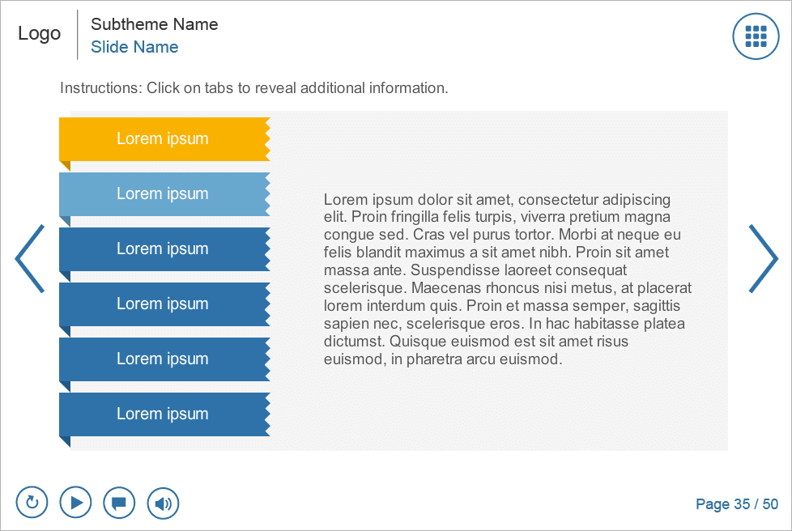Click the replay circular arrow icon
This screenshot has height=531, width=792.
click(32, 503)
